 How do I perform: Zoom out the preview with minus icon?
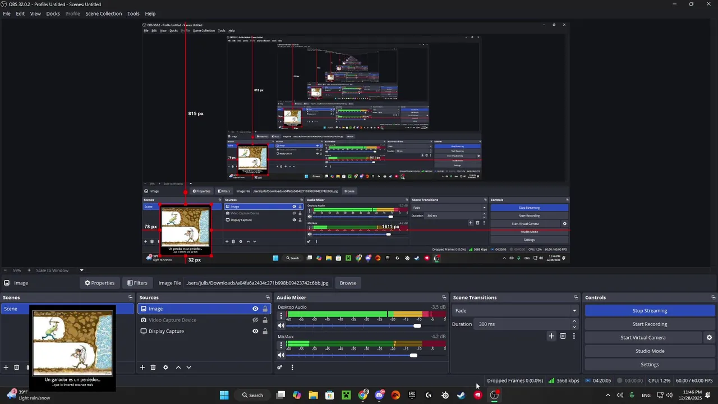click(x=5, y=270)
